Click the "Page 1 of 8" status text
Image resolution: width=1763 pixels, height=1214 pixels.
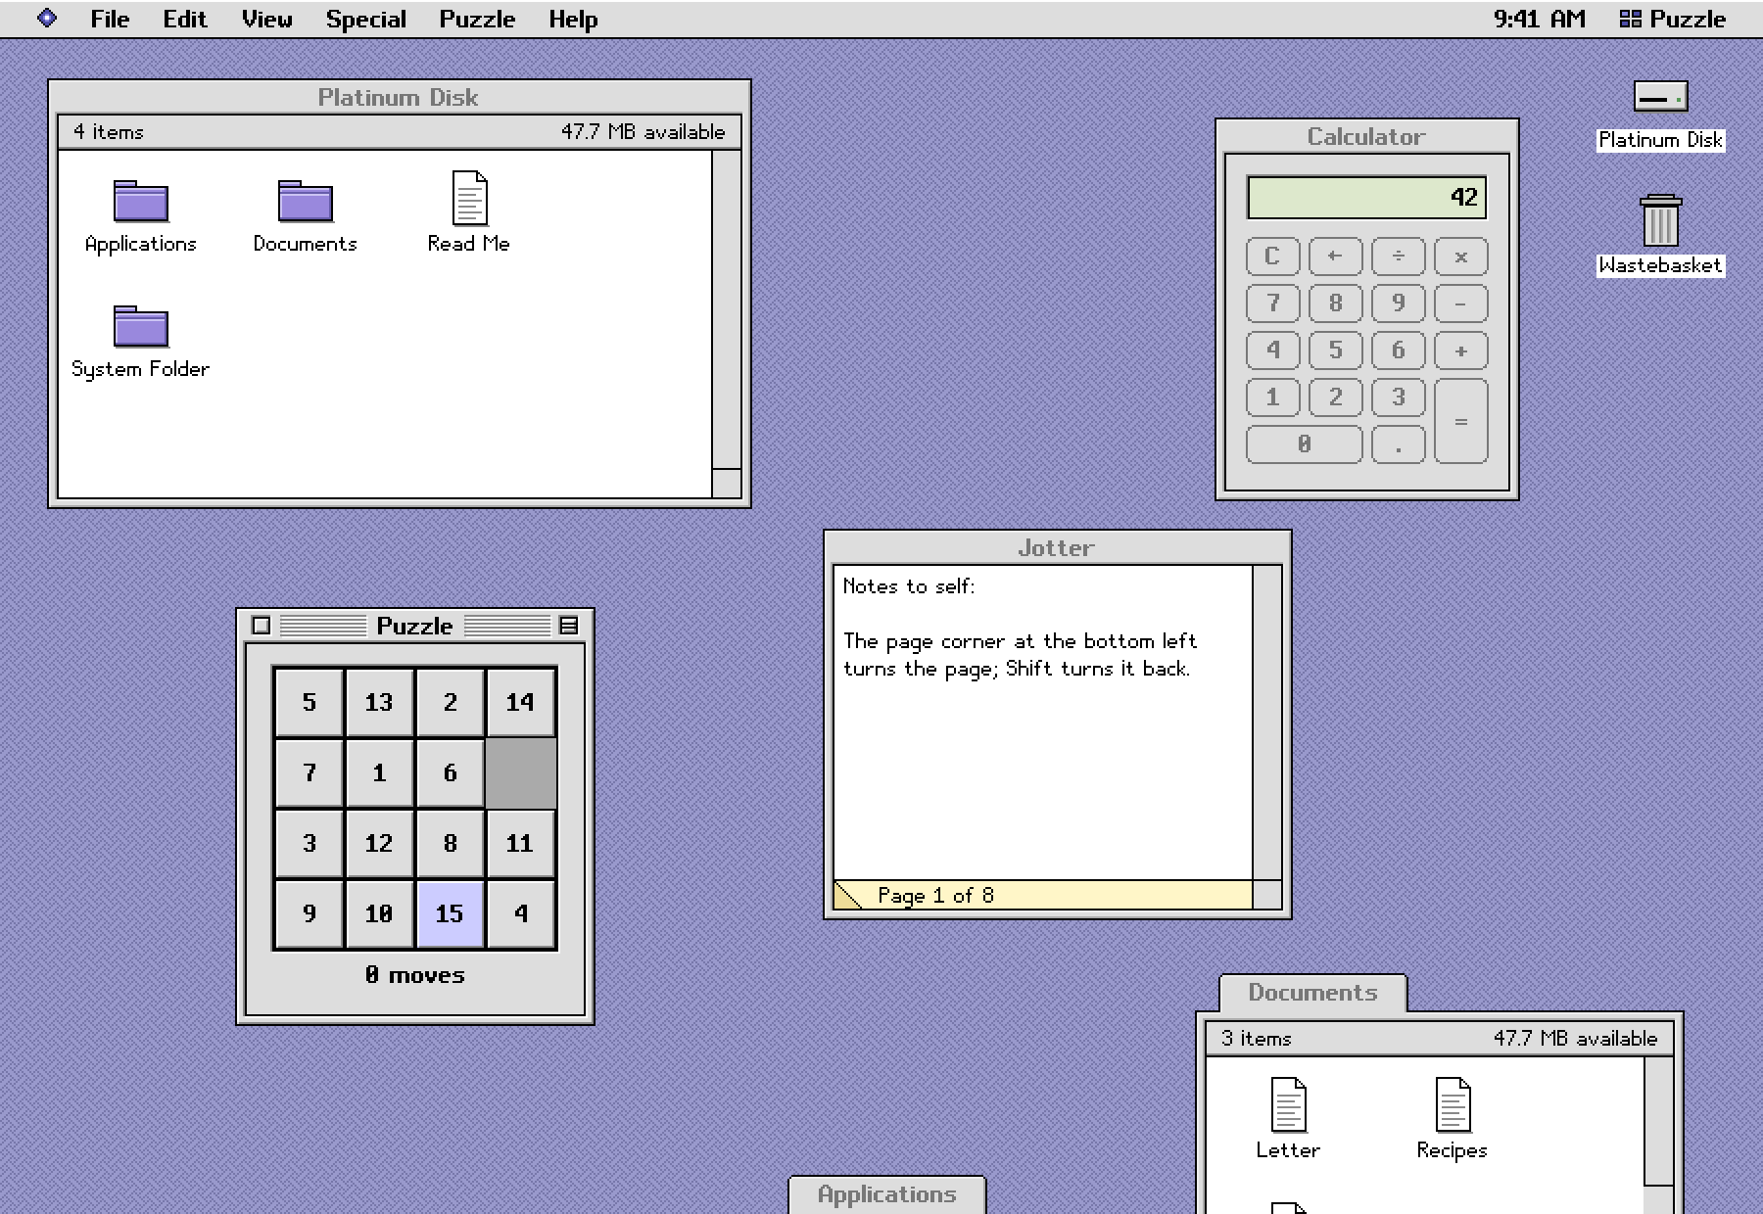pyautogui.click(x=935, y=895)
